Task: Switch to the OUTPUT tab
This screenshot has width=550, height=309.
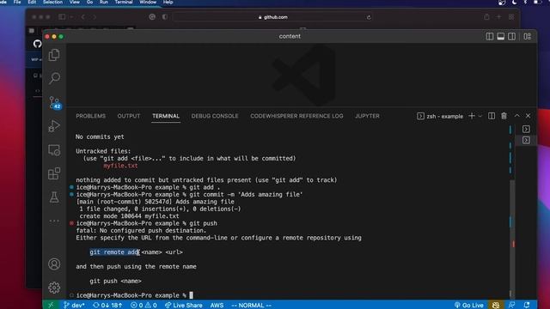Action: click(129, 116)
